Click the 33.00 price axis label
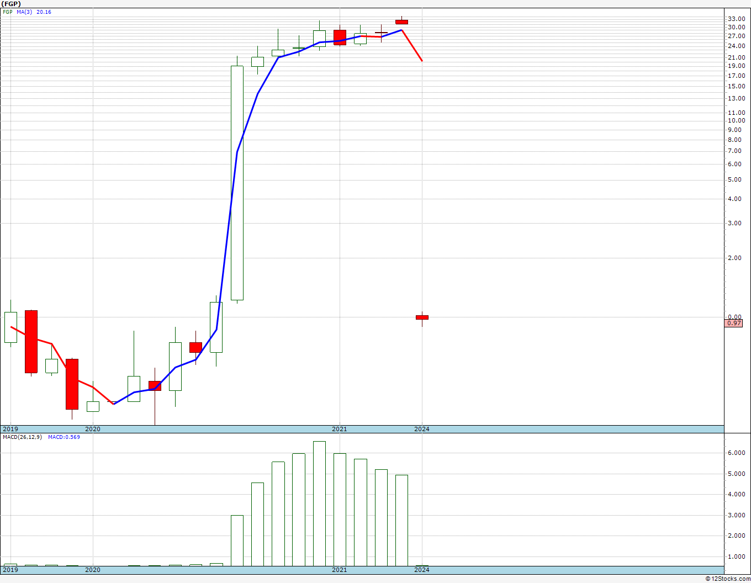Screen dimensions: 751x583 (736, 19)
